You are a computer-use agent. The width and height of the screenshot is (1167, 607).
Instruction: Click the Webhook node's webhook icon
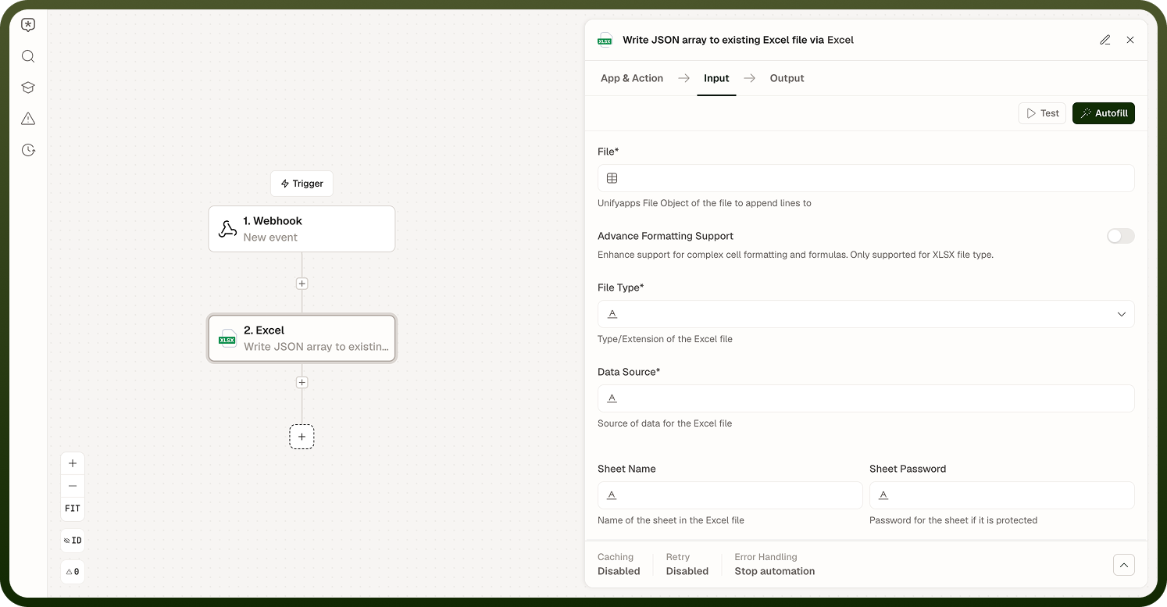pos(227,229)
